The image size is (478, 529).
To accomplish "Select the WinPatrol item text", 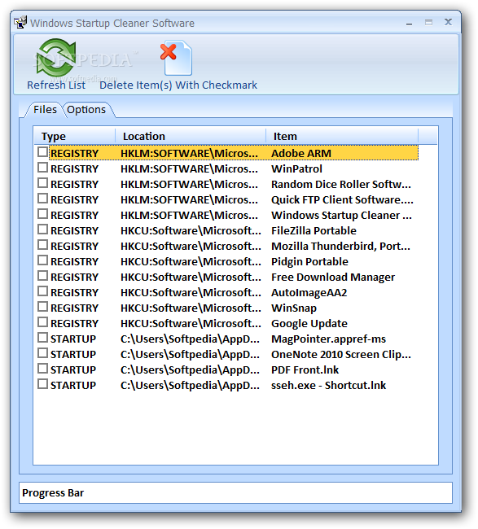I will tap(296, 169).
